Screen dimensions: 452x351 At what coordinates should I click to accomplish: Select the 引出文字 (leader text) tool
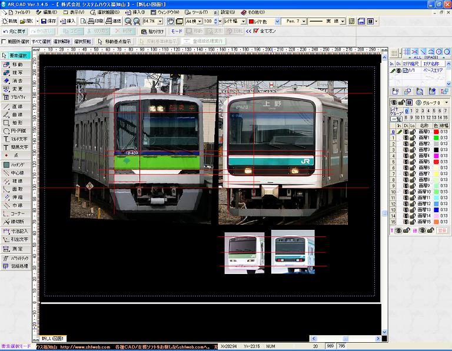(16, 239)
